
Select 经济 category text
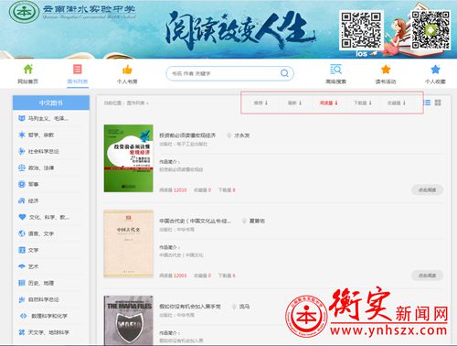[33, 200]
